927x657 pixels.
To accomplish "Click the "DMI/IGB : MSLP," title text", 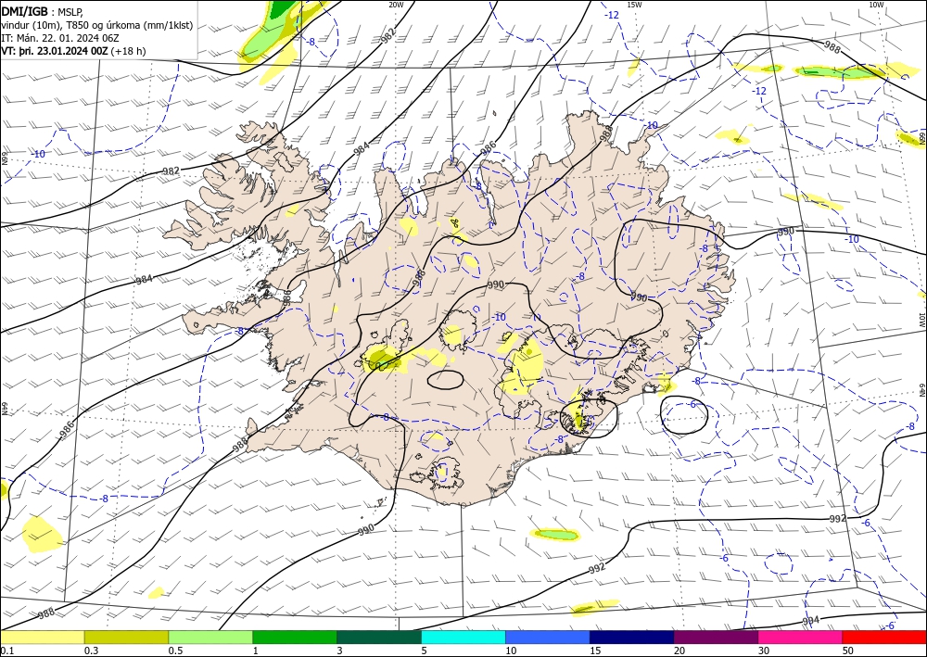I will [x=43, y=12].
